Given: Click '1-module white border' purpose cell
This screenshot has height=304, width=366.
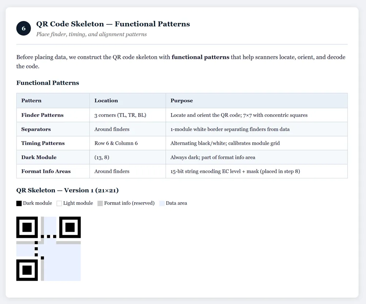Looking at the screenshot, I should point(257,129).
